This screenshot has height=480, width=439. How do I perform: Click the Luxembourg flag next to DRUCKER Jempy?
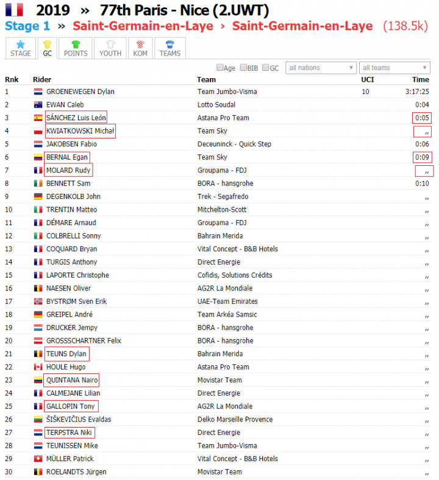pyautogui.click(x=38, y=328)
